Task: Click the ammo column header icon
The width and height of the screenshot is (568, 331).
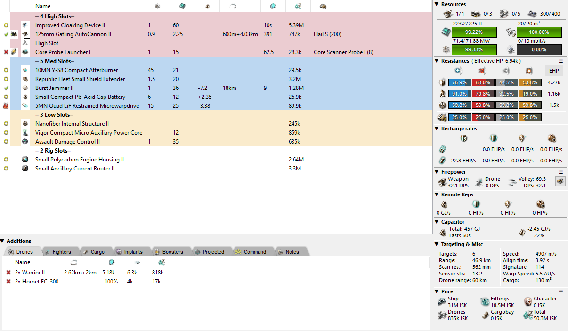Action: 323,6
